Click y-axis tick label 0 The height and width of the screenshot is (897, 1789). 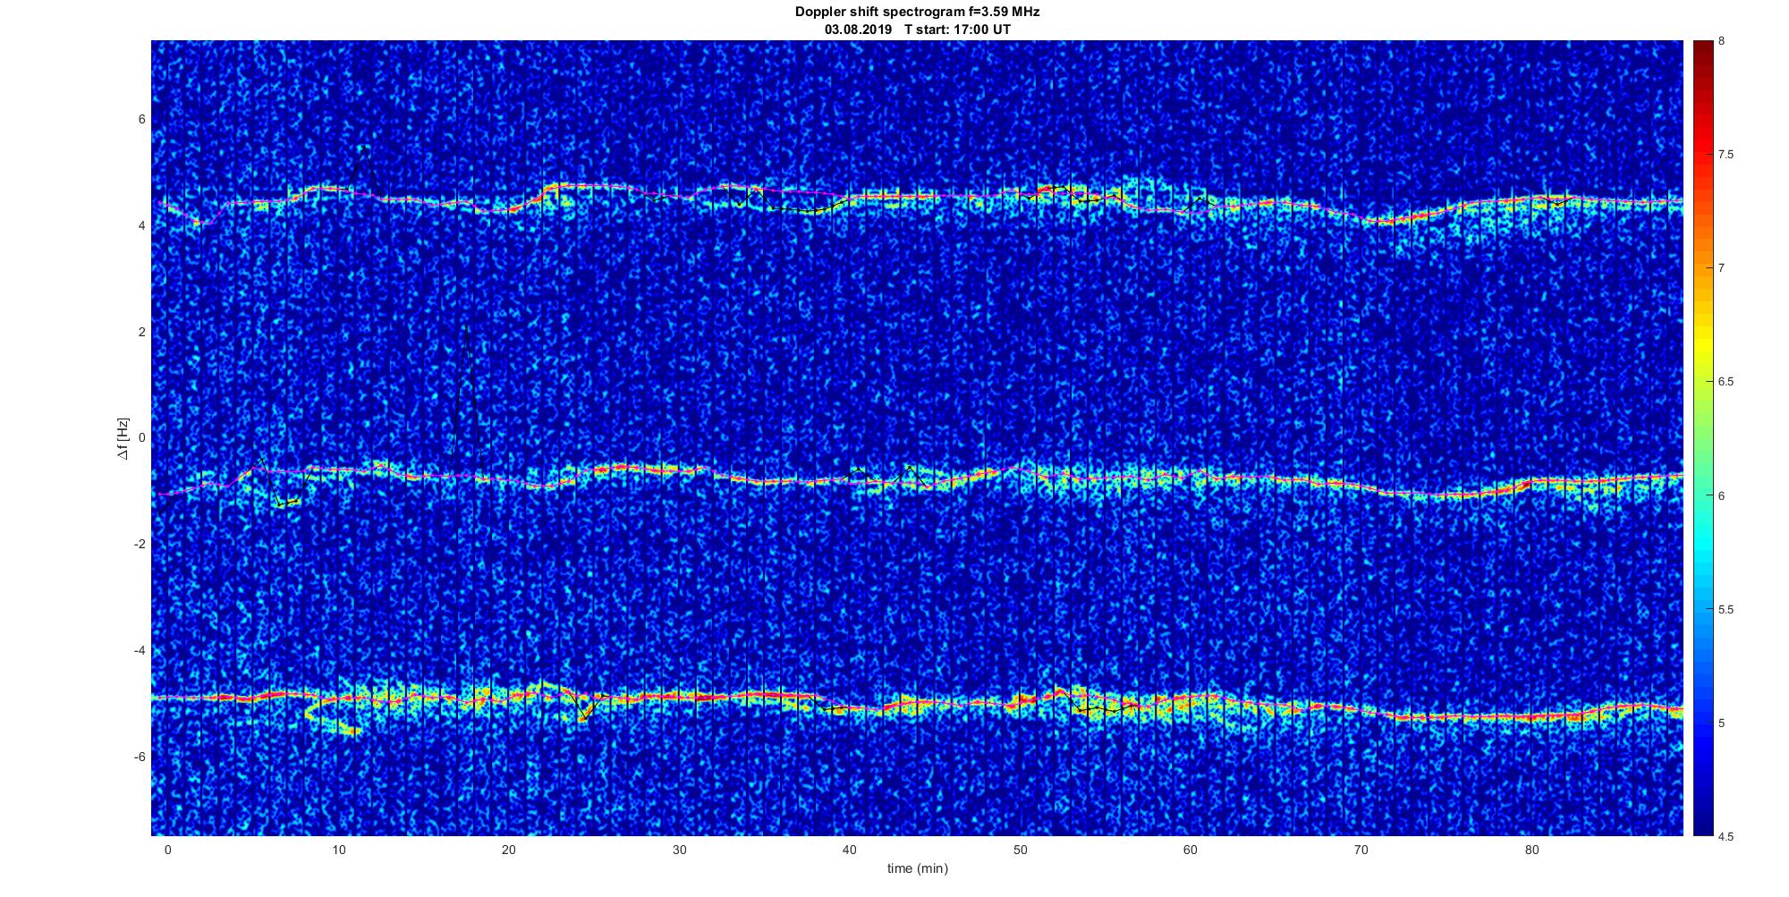141,438
